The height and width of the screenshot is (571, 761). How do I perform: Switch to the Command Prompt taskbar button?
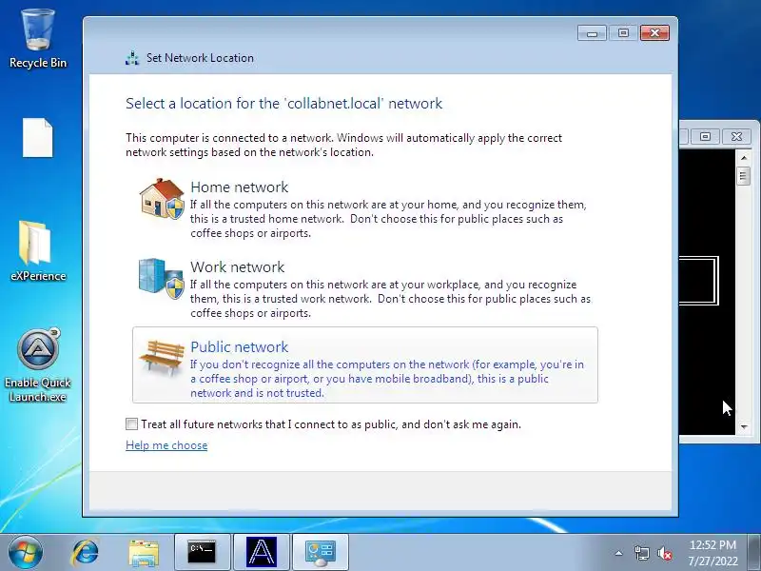(202, 552)
